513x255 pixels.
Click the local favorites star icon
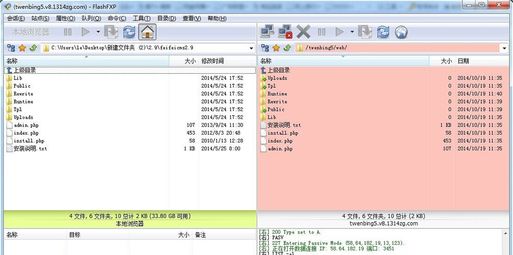pos(22,48)
